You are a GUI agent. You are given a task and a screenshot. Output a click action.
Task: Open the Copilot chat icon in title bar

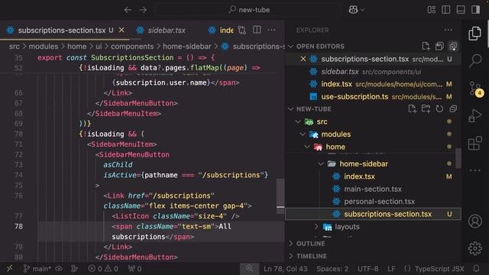click(353, 10)
